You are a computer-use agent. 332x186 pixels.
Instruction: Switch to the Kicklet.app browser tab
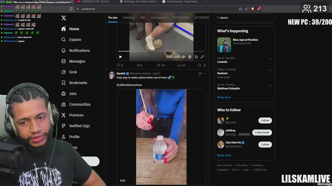139,2
